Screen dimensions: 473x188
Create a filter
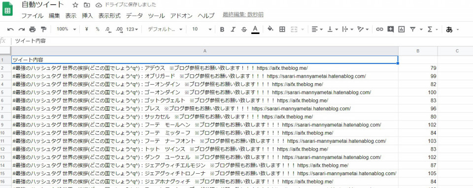point(412,29)
